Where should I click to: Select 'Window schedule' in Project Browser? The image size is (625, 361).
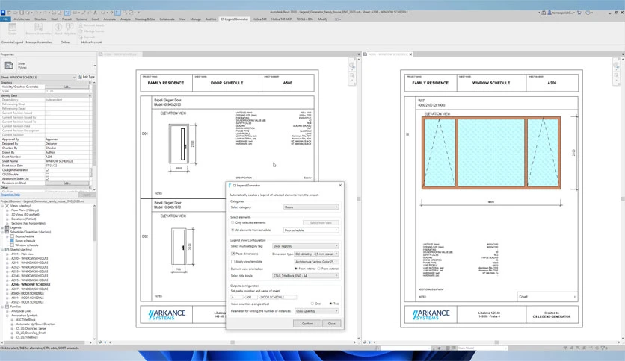pos(27,245)
